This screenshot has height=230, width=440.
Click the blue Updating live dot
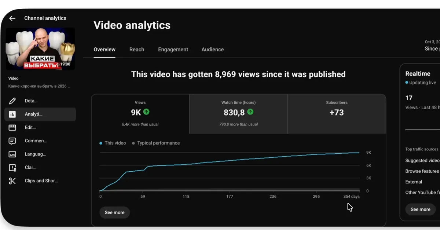407,83
